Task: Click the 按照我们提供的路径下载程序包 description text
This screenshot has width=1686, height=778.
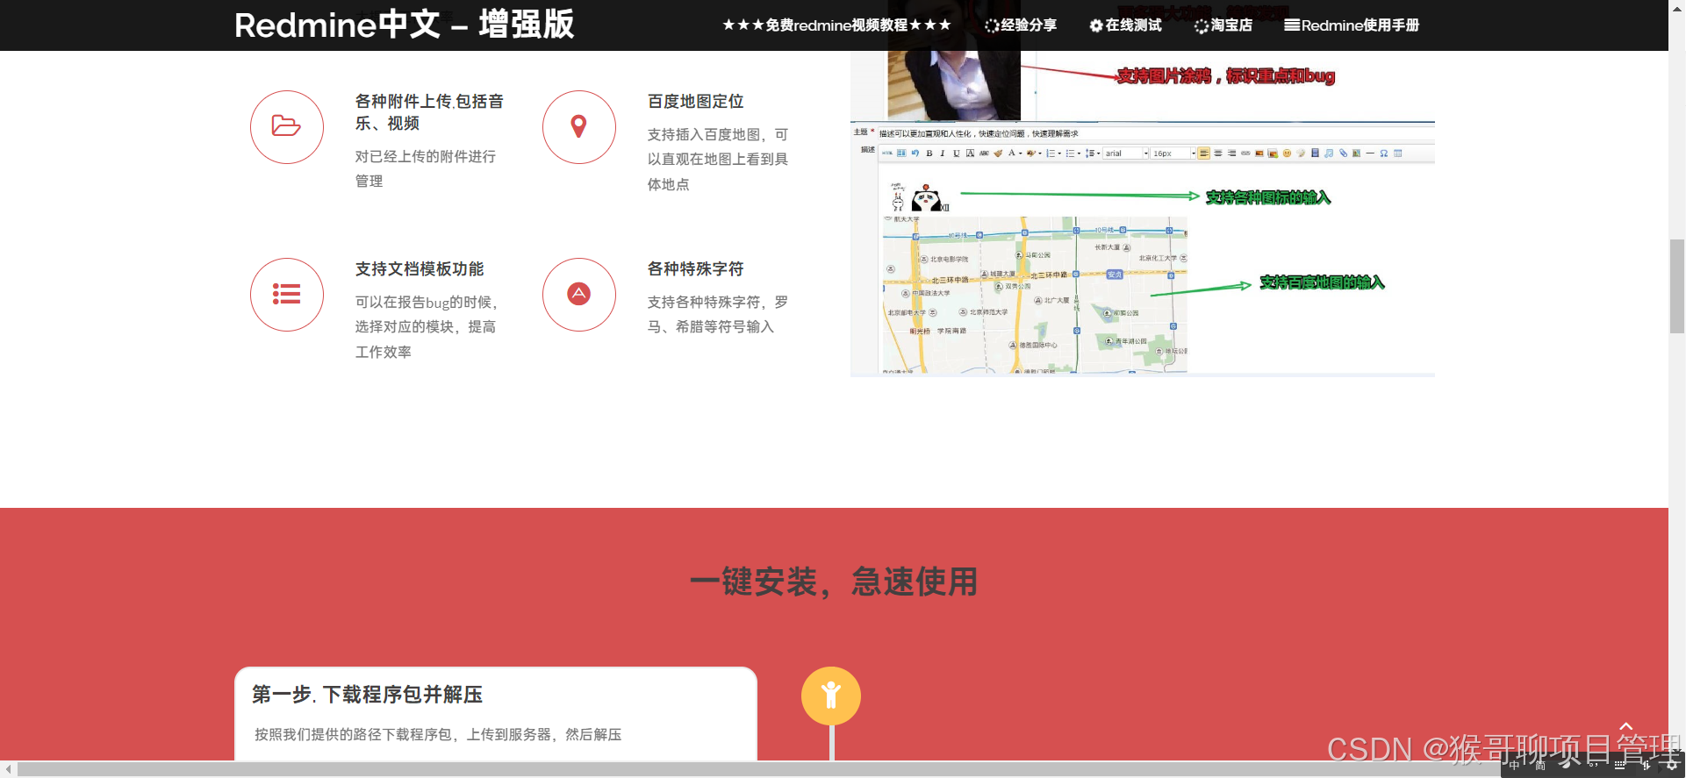Action: [438, 734]
